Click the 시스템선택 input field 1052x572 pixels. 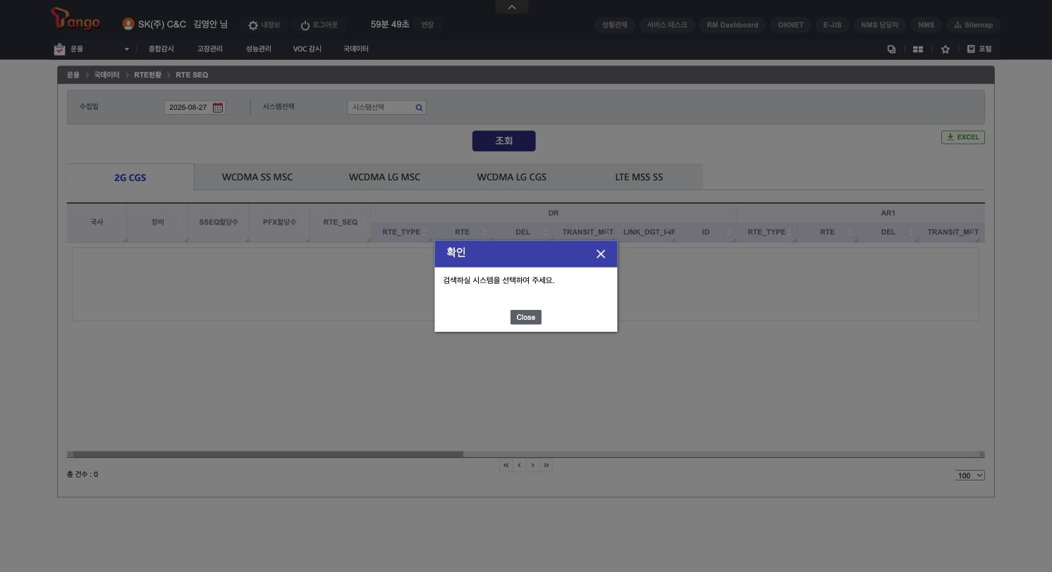point(386,108)
